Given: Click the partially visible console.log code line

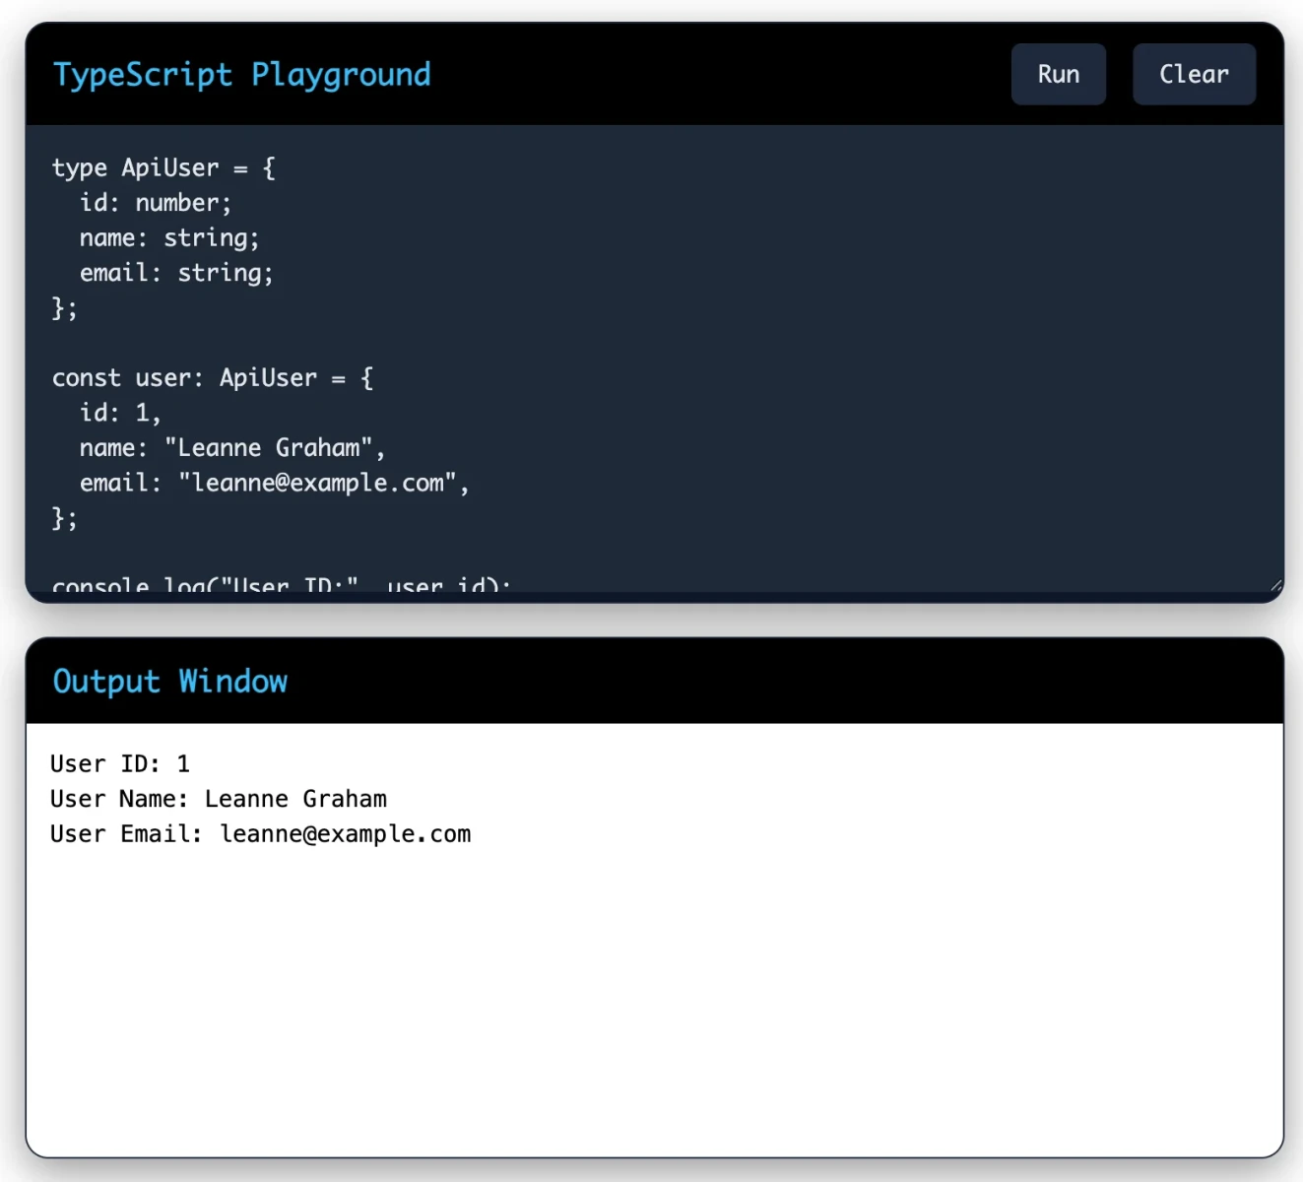Looking at the screenshot, I should tap(282, 583).
